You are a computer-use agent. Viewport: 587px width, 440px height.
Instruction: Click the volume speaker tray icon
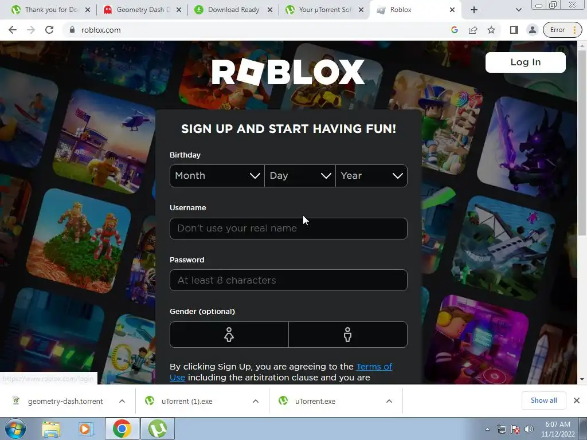[529, 429]
